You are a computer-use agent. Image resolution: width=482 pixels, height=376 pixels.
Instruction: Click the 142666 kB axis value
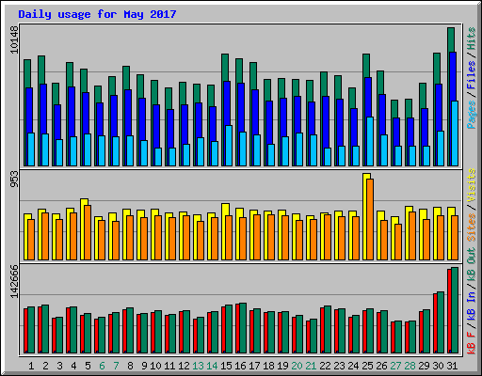(x=14, y=281)
